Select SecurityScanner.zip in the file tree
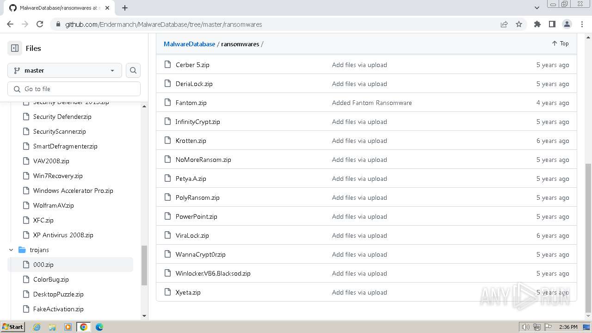This screenshot has height=333, width=592. pos(60,131)
